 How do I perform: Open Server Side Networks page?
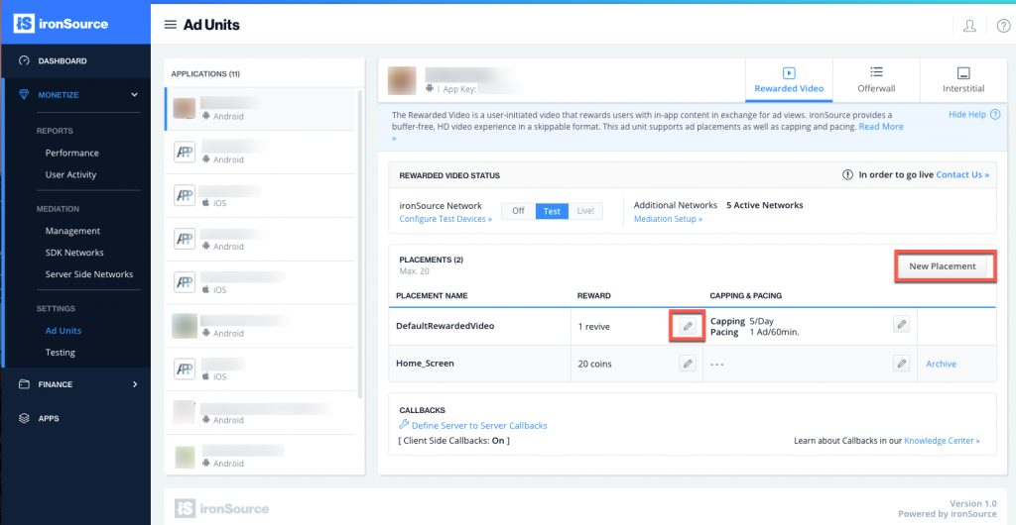coord(89,274)
